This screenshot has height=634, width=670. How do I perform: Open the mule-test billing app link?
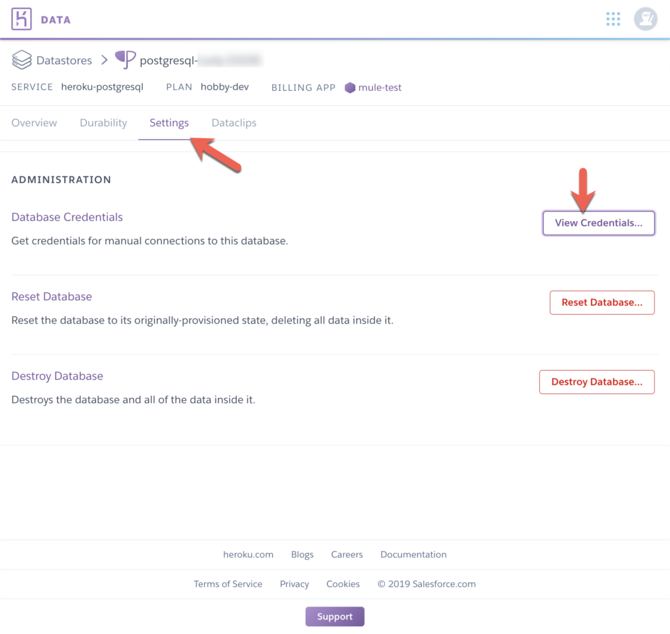pos(379,88)
